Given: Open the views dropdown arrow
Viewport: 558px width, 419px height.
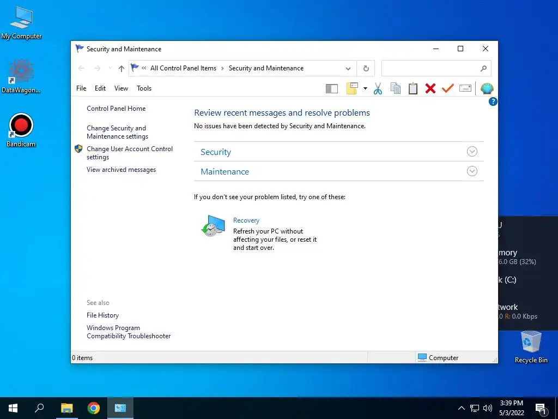Looking at the screenshot, I should point(365,88).
